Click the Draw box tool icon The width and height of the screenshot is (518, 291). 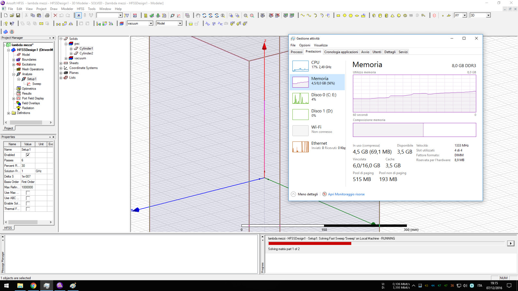coord(374,16)
